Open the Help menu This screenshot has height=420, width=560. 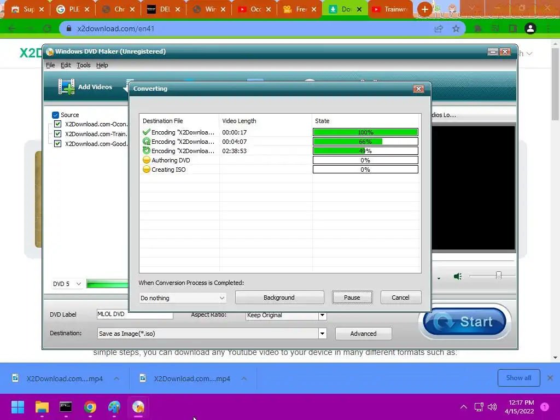(x=102, y=66)
